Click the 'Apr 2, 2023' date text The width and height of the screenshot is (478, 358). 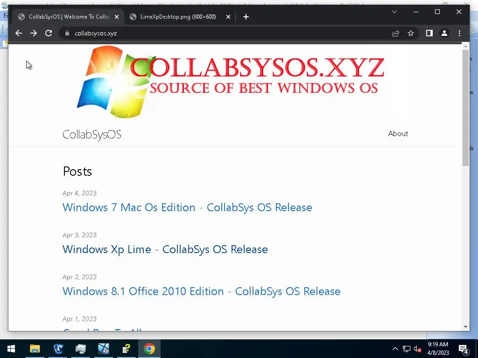tap(79, 277)
